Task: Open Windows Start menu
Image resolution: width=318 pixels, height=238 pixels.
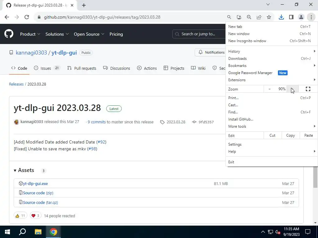Action: tap(7, 232)
